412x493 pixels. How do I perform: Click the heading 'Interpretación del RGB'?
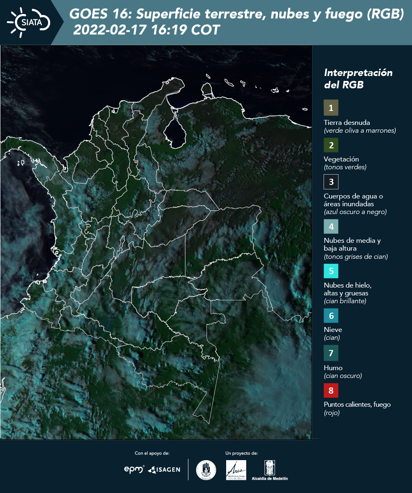coord(358,79)
